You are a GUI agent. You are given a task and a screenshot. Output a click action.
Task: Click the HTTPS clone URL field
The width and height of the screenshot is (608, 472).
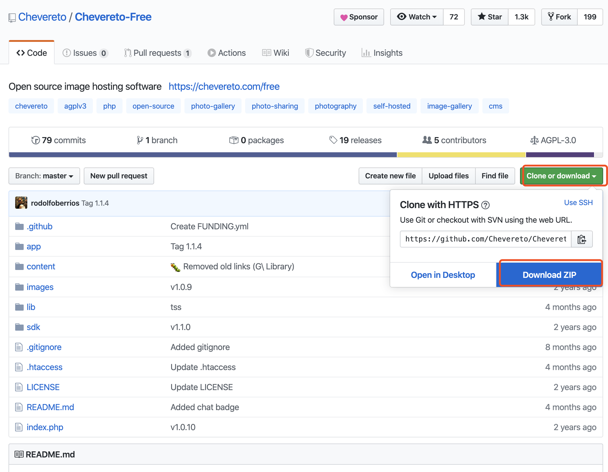[x=486, y=239]
